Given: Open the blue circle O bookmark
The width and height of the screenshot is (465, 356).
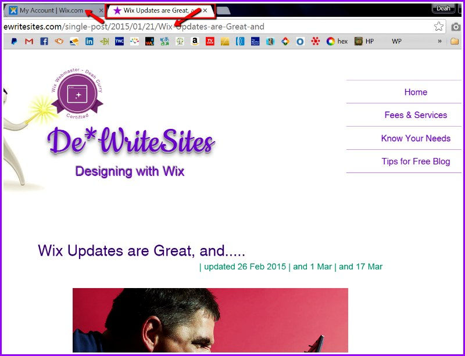Looking at the screenshot, I should coord(300,41).
